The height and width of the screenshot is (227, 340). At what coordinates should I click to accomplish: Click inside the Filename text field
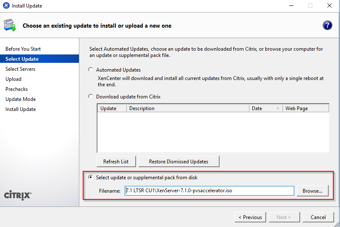[209, 191]
